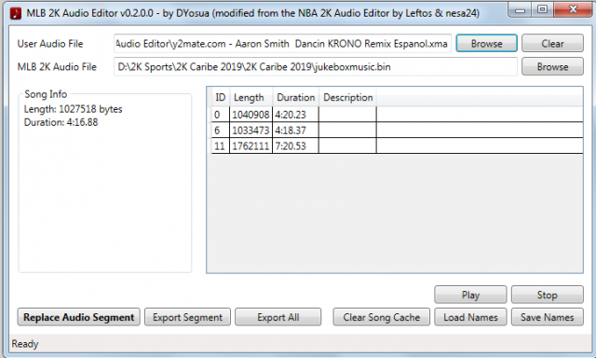Screen dimensions: 596x358
Task: Browse for the MLB 2K Audio File
Action: pyautogui.click(x=552, y=66)
